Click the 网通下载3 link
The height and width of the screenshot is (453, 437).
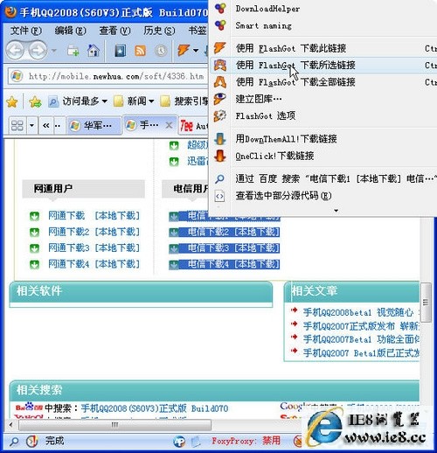[69, 247]
